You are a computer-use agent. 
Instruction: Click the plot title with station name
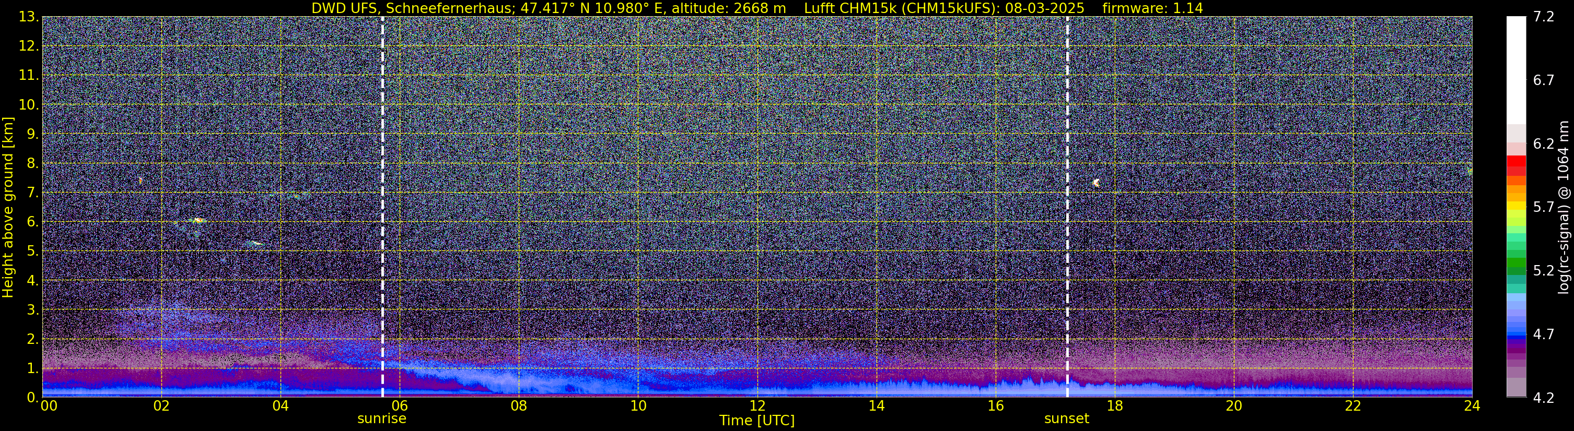pos(757,8)
